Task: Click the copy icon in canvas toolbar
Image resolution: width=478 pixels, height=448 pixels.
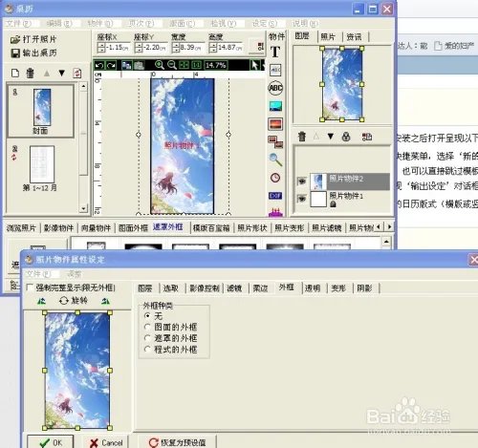Action: [x=126, y=65]
